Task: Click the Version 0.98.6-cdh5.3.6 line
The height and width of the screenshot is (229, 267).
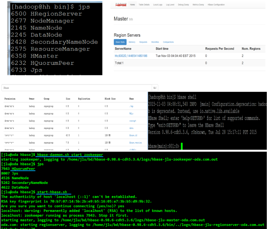Action: pyautogui.click(x=202, y=132)
